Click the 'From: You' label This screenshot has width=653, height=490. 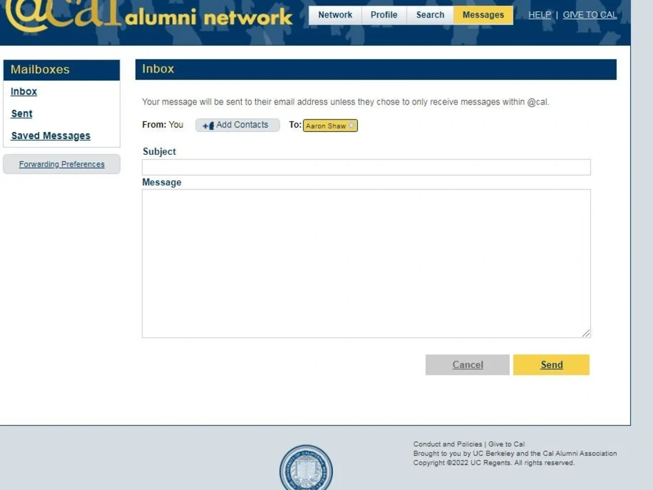(x=163, y=125)
